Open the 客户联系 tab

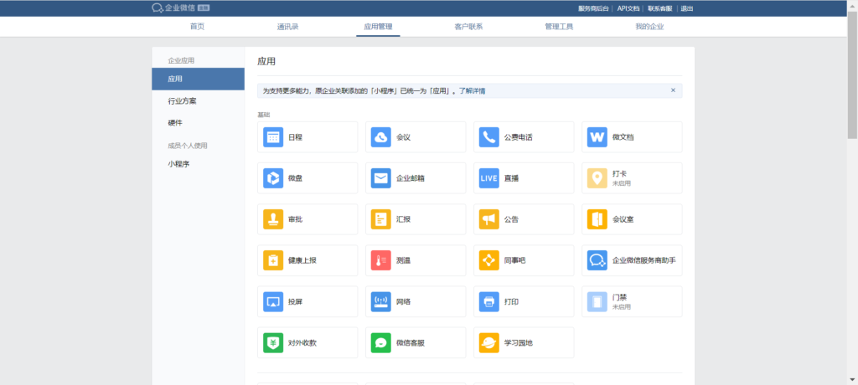[468, 27]
